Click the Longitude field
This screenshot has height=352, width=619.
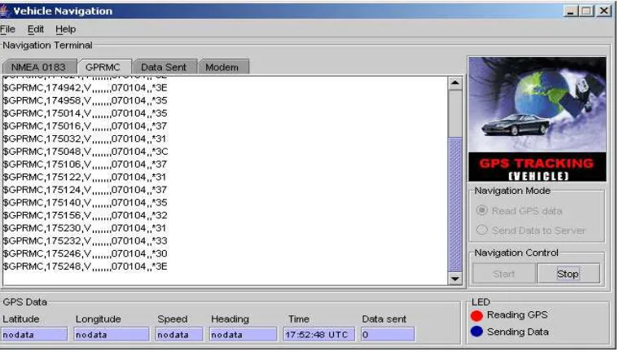point(112,334)
